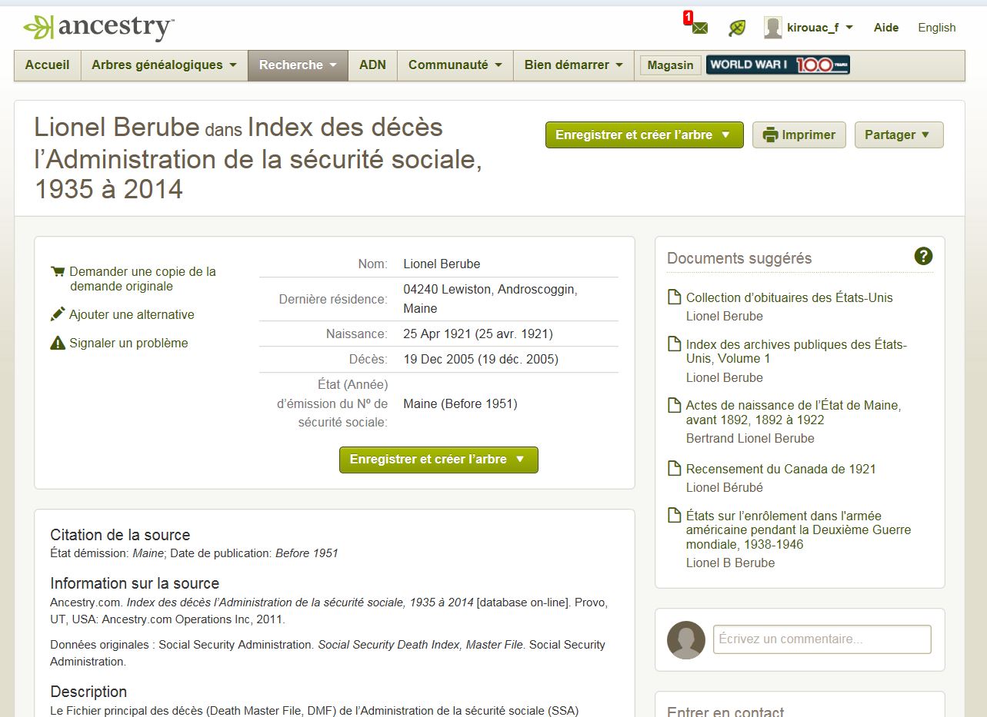Open the messages envelope icon
The image size is (987, 717).
[698, 27]
